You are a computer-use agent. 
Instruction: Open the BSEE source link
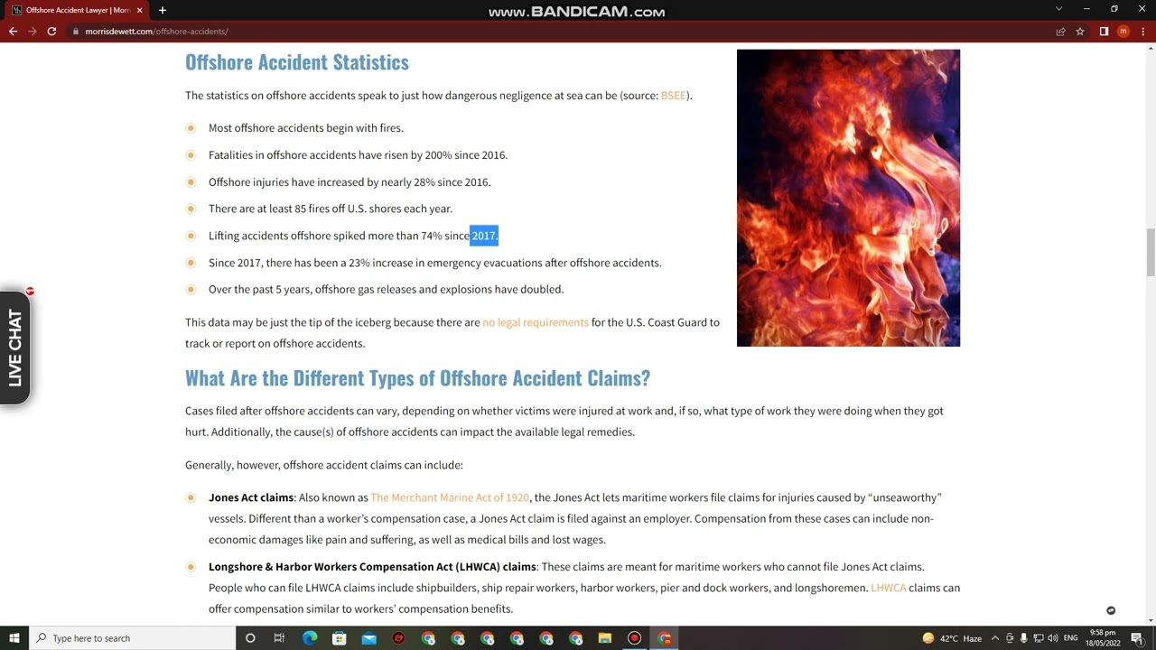(673, 96)
